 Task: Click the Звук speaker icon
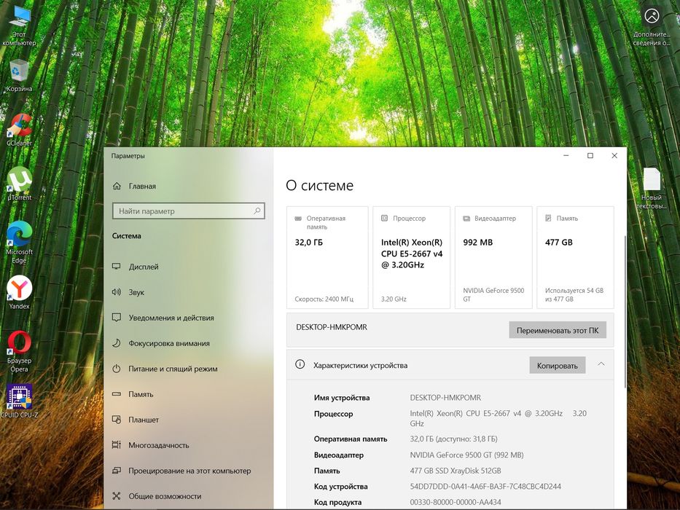tap(116, 292)
